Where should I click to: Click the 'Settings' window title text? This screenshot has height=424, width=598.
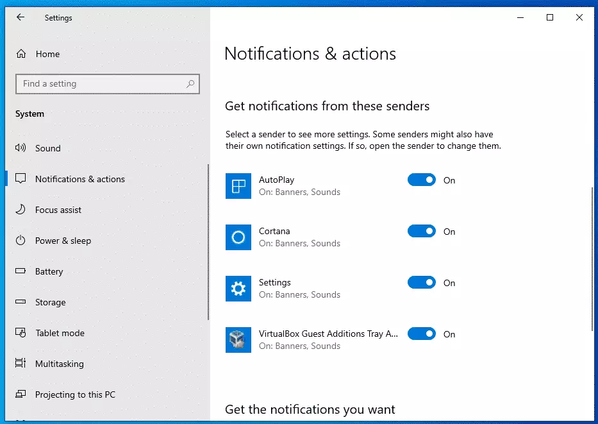58,18
